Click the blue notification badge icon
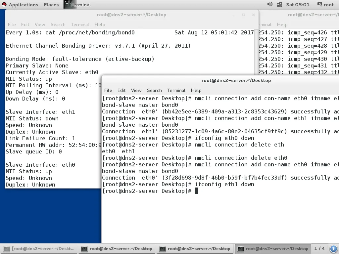This screenshot has height=254, width=339. 333,249
